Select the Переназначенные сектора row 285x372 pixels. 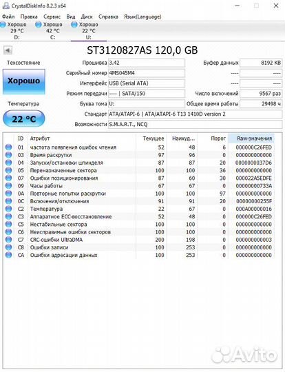139,170
